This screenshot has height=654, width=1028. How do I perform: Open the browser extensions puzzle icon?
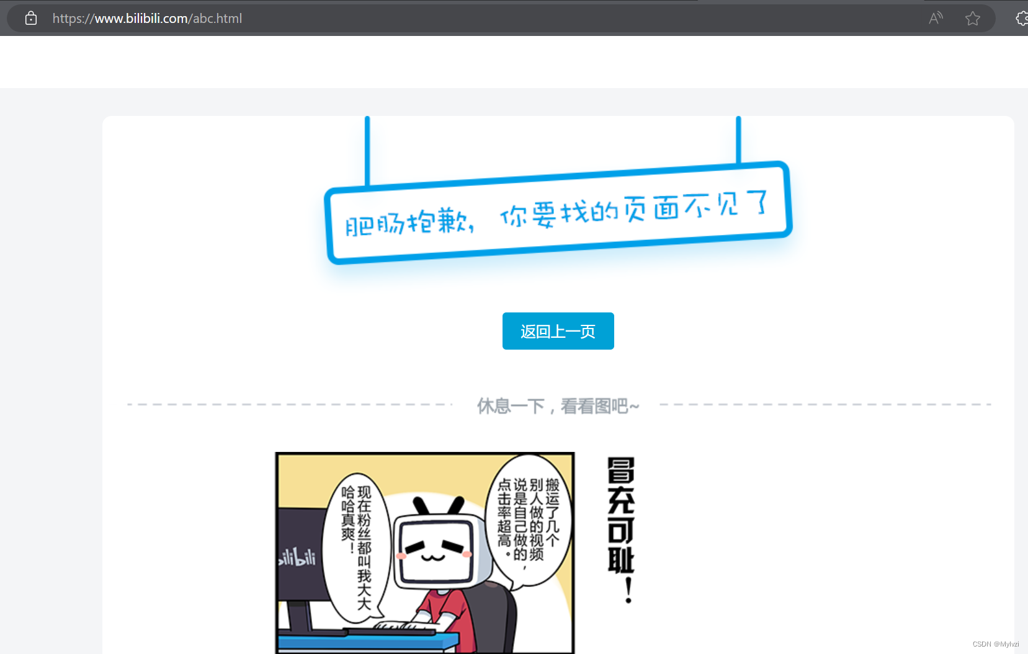(x=1022, y=19)
